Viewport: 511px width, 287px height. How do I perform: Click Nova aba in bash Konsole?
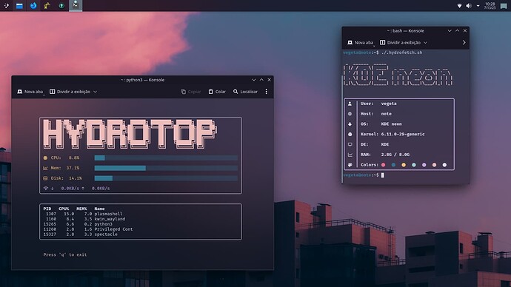tap(360, 43)
